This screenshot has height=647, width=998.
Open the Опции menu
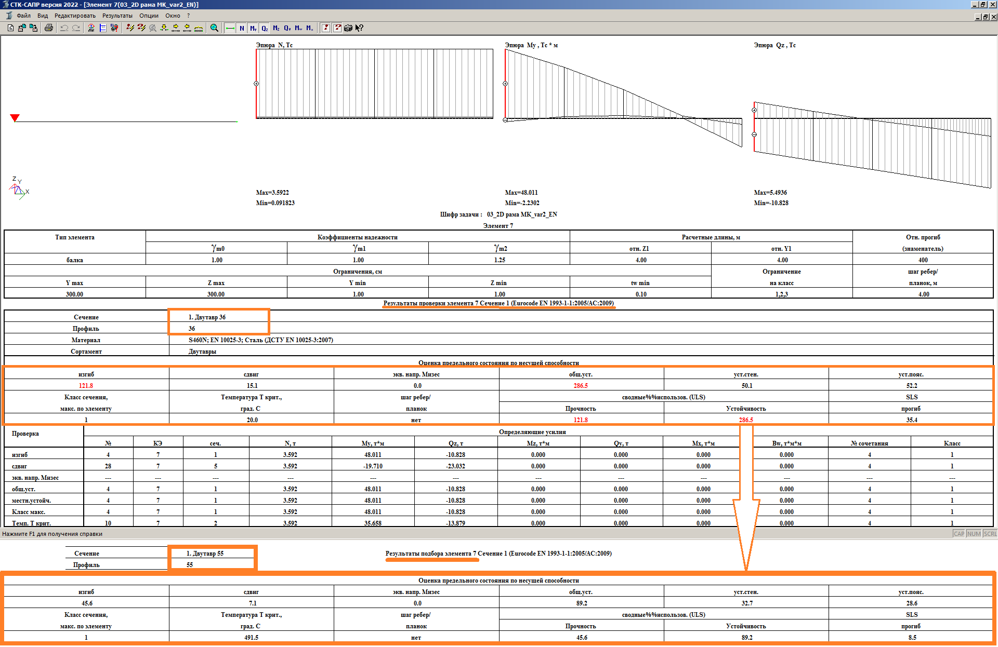coord(149,16)
